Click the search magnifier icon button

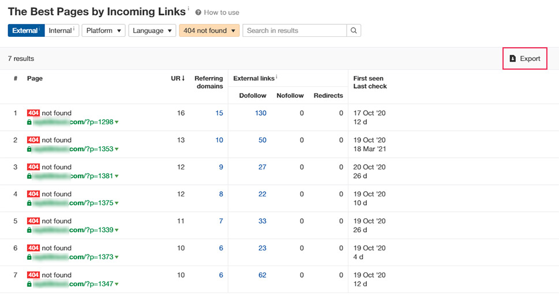[354, 31]
